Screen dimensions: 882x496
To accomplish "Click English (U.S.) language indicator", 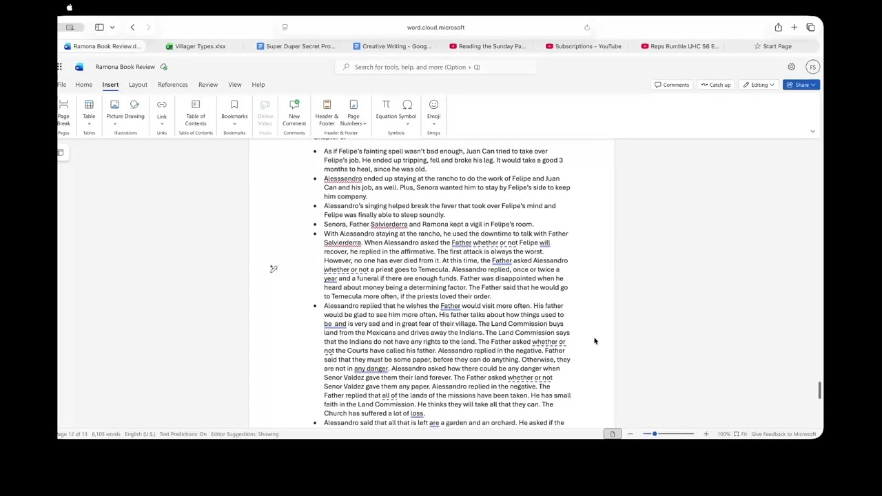I will 140,434.
